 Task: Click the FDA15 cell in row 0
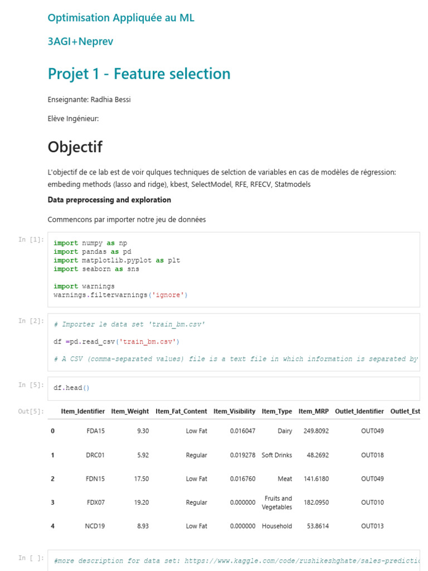pos(95,431)
